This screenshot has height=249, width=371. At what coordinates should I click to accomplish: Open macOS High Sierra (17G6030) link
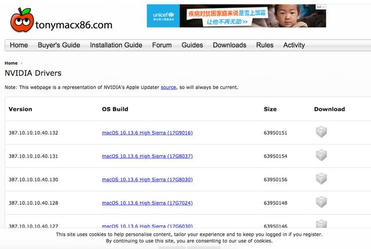point(147,226)
